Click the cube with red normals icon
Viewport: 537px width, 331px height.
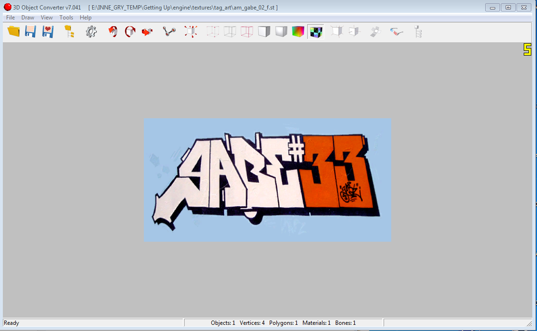tap(191, 32)
